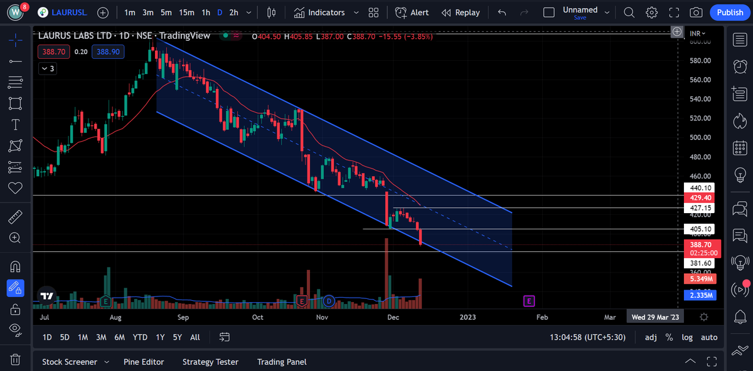The image size is (753, 371).
Task: Open the alerts clock panel
Action: 739,66
